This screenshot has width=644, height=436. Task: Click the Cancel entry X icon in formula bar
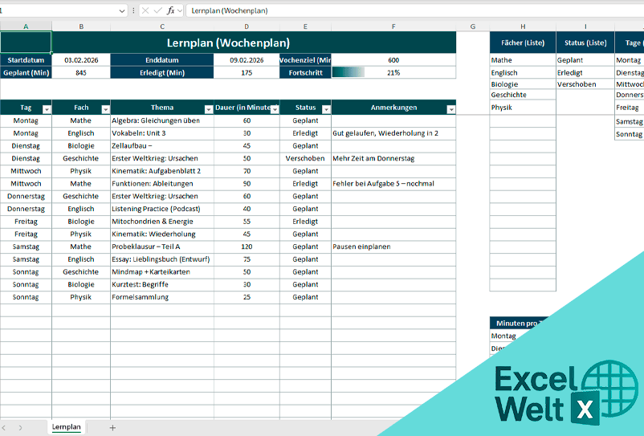tap(145, 10)
